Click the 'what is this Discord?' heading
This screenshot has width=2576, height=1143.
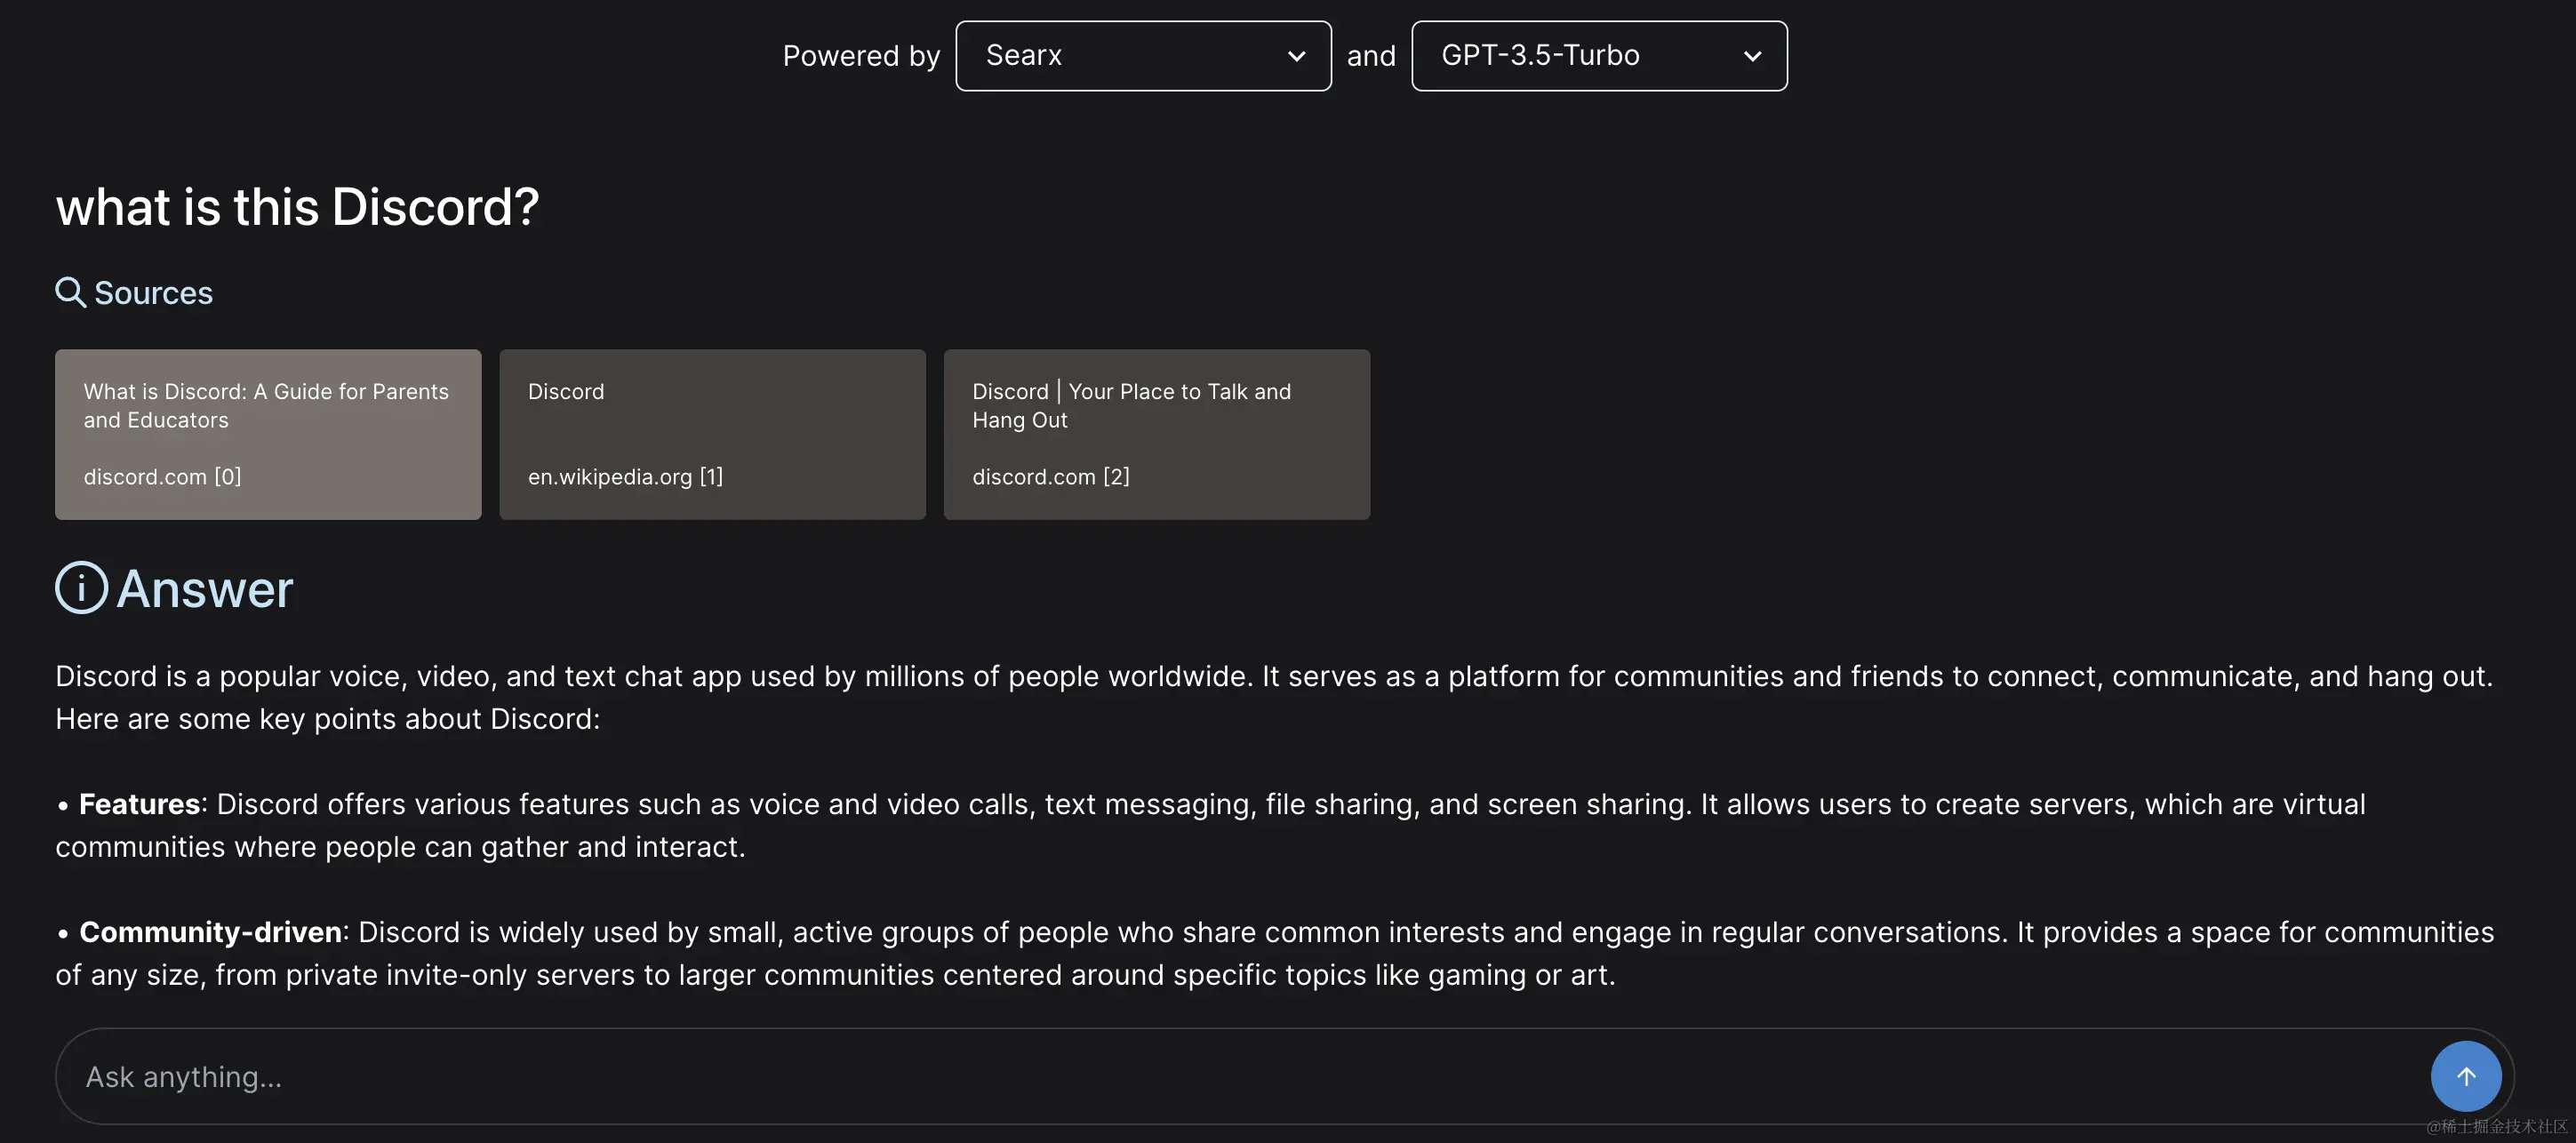click(x=298, y=207)
